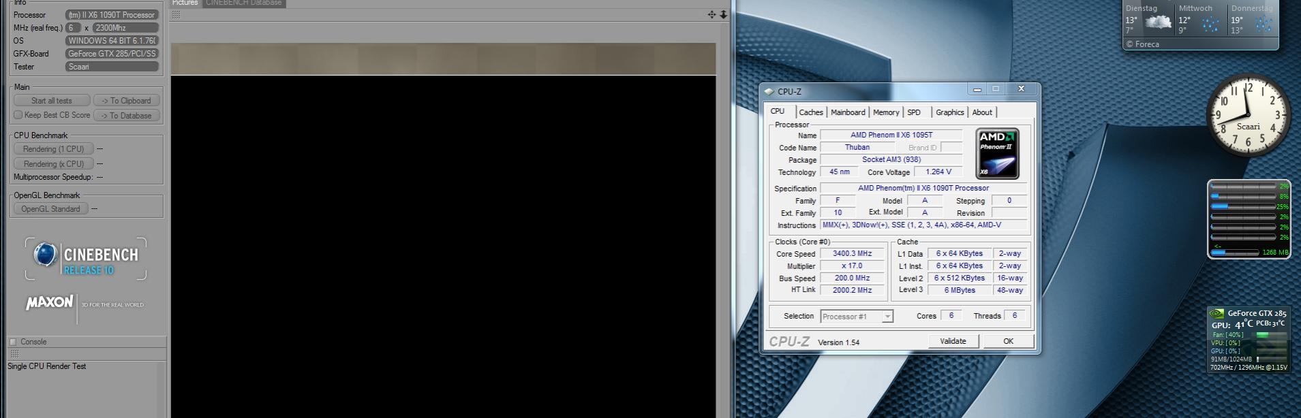The height and width of the screenshot is (418, 1301).
Task: Click the Pictures panel grip handle icon
Action: pyautogui.click(x=176, y=14)
